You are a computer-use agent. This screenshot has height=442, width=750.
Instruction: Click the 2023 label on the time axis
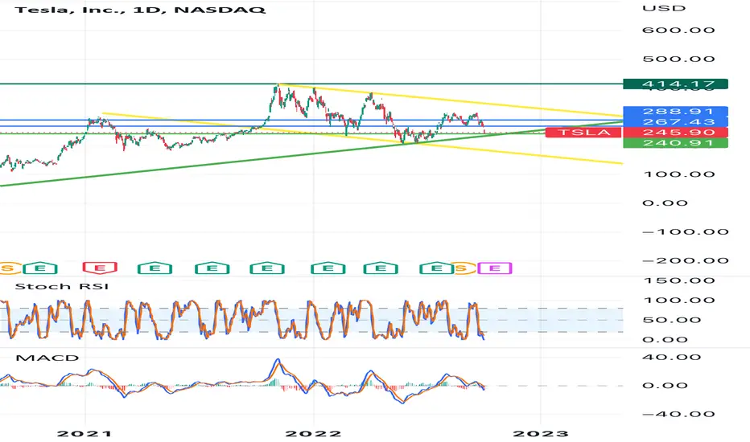click(541, 434)
